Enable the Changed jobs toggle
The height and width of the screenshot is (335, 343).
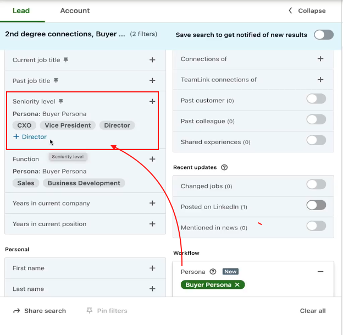click(x=316, y=185)
